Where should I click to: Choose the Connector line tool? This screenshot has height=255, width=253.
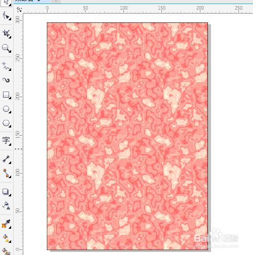[x=6, y=173]
